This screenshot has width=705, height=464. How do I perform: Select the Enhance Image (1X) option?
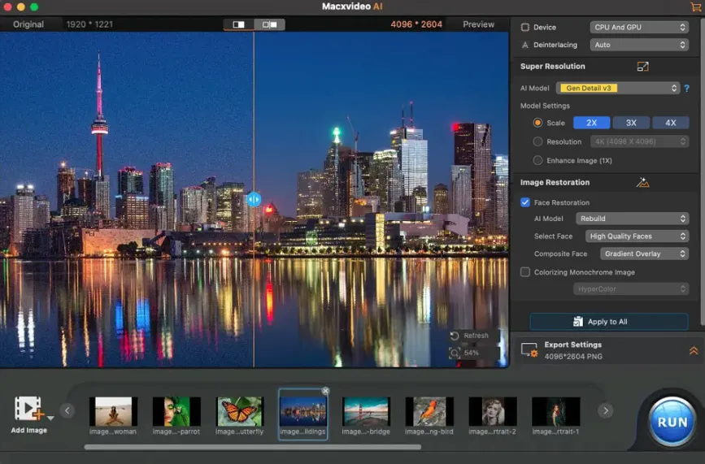[537, 160]
